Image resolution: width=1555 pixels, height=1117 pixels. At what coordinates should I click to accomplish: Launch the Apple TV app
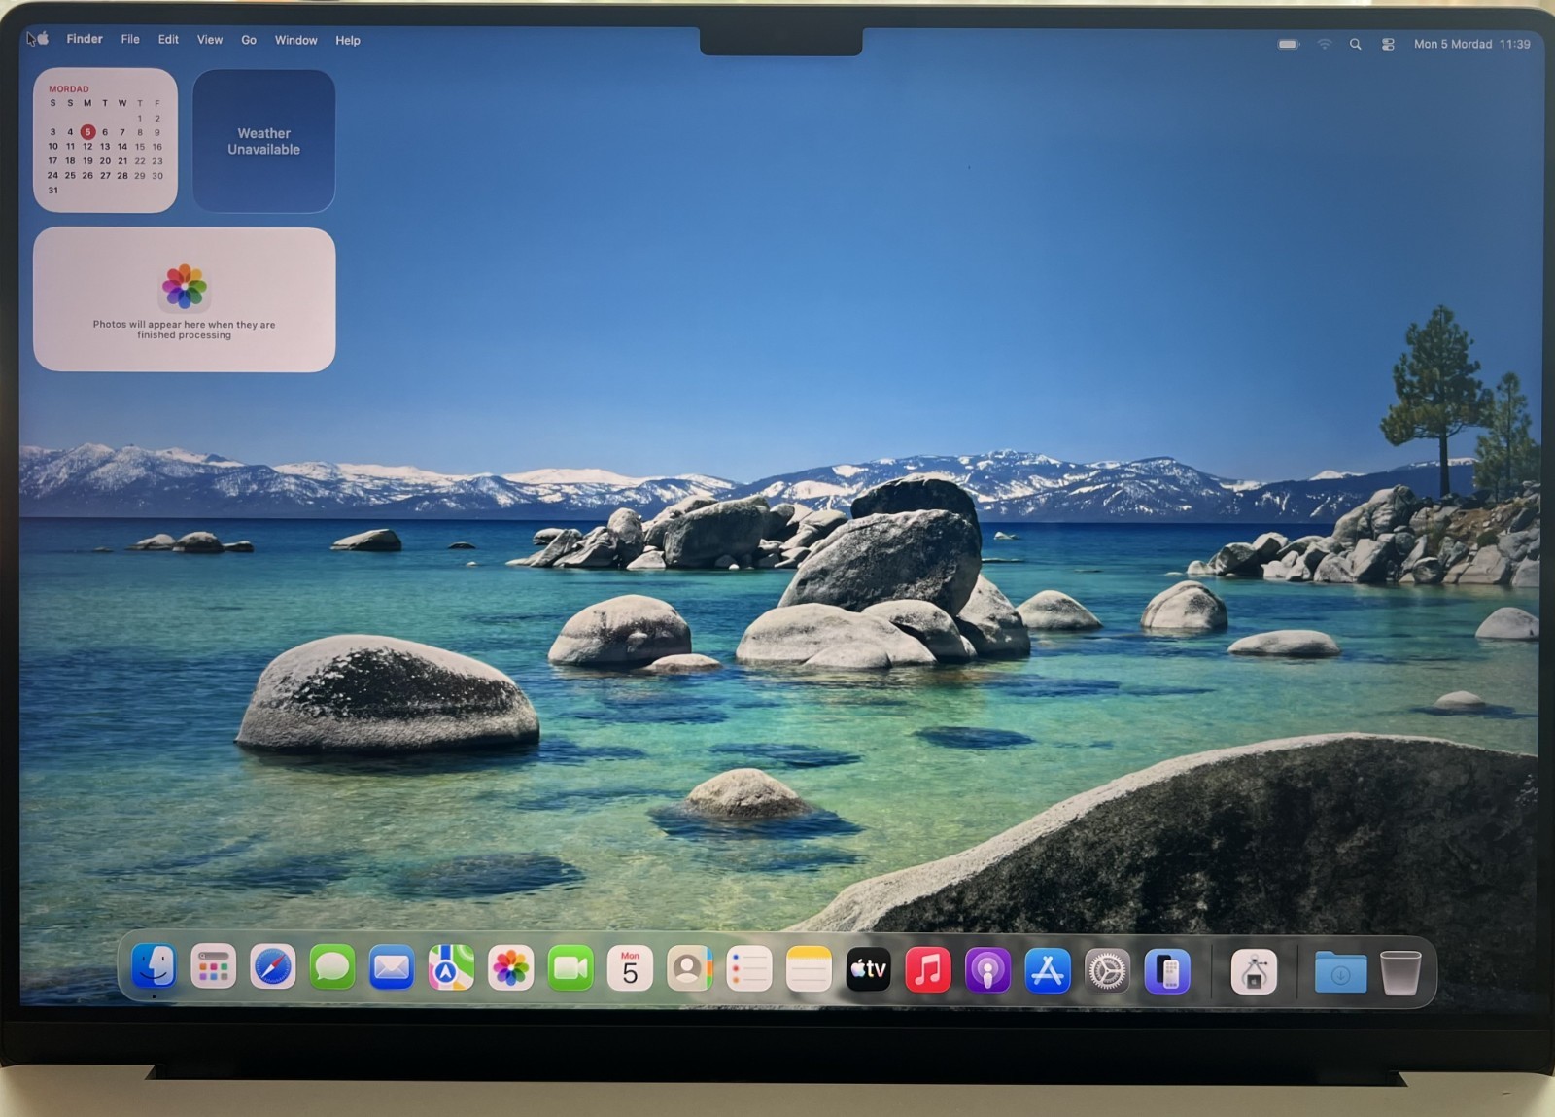click(x=868, y=969)
